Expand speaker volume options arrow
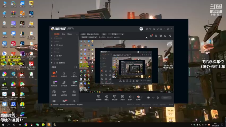Screen dimensions: 226x127 coord(142,97)
